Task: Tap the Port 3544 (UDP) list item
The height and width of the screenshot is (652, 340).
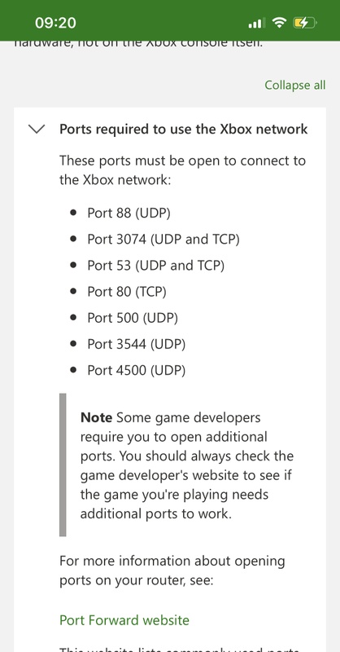Action: pyautogui.click(x=136, y=344)
